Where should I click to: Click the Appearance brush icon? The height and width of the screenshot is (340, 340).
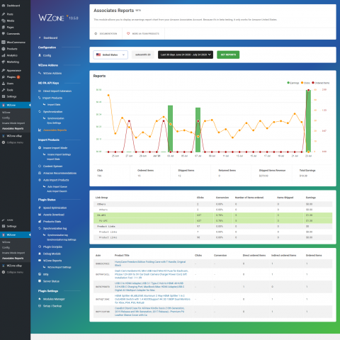pos(4,70)
